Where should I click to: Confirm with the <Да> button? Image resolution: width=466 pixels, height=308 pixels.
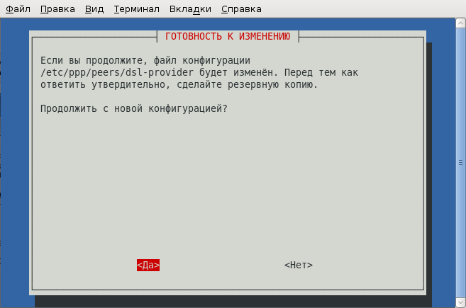(x=148, y=265)
